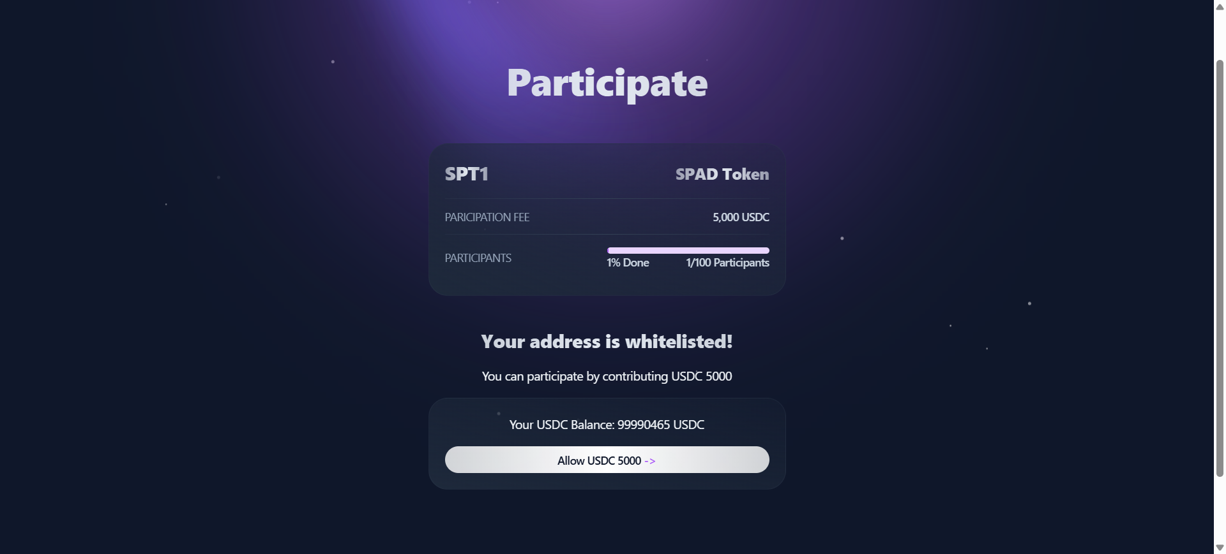Click the purple arrow on Allow button
The image size is (1226, 554).
click(x=650, y=461)
